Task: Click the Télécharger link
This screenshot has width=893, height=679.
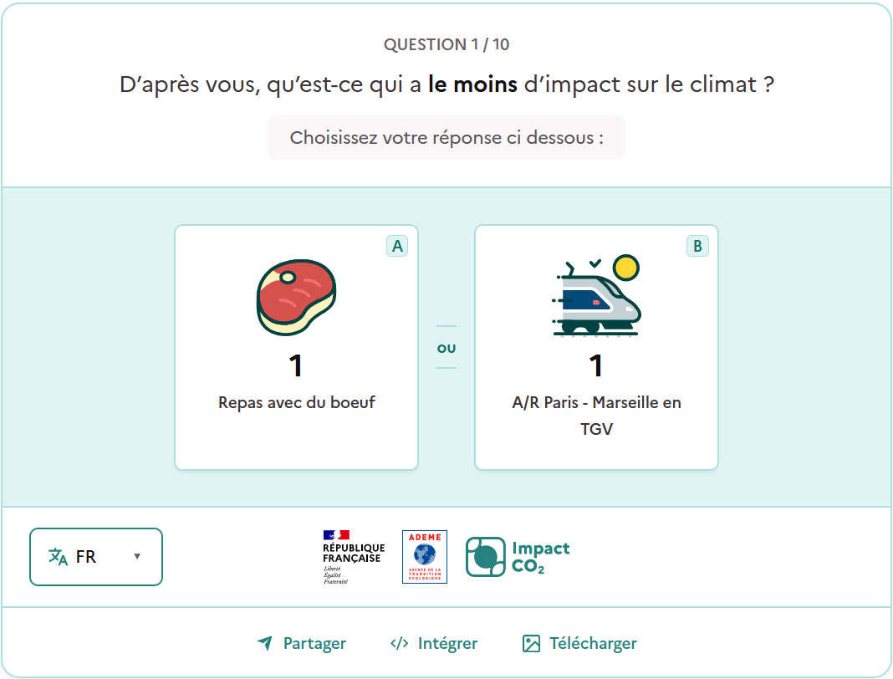Action: click(x=593, y=643)
